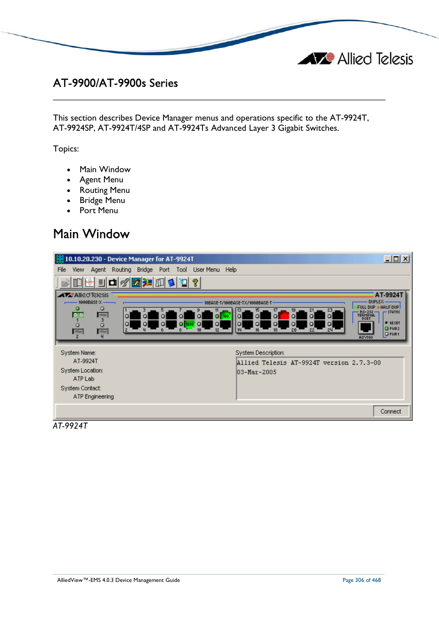The image size is (439, 622).
Task: Select 1000BASE-X fiber port 4
Action: tap(103, 331)
